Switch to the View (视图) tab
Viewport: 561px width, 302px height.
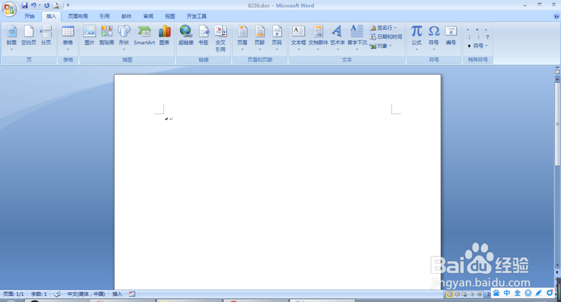click(x=170, y=16)
